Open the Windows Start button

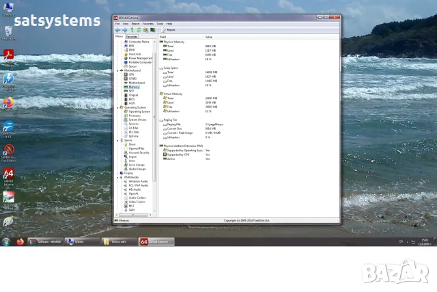tap(6, 242)
